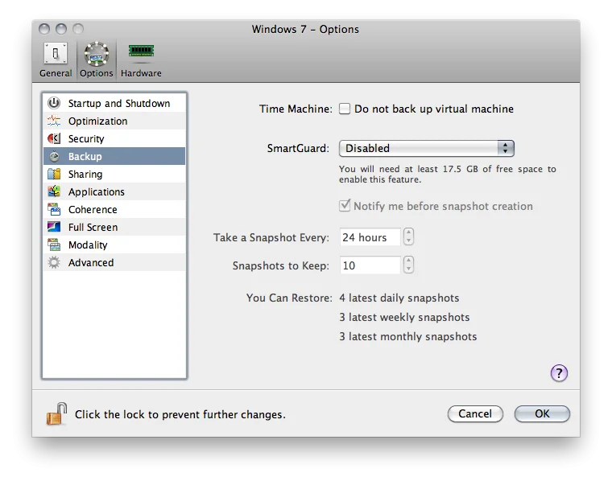Viewport: 612px width, 481px height.
Task: Toggle Notify me before snapshot creation checkbox
Action: [x=345, y=205]
